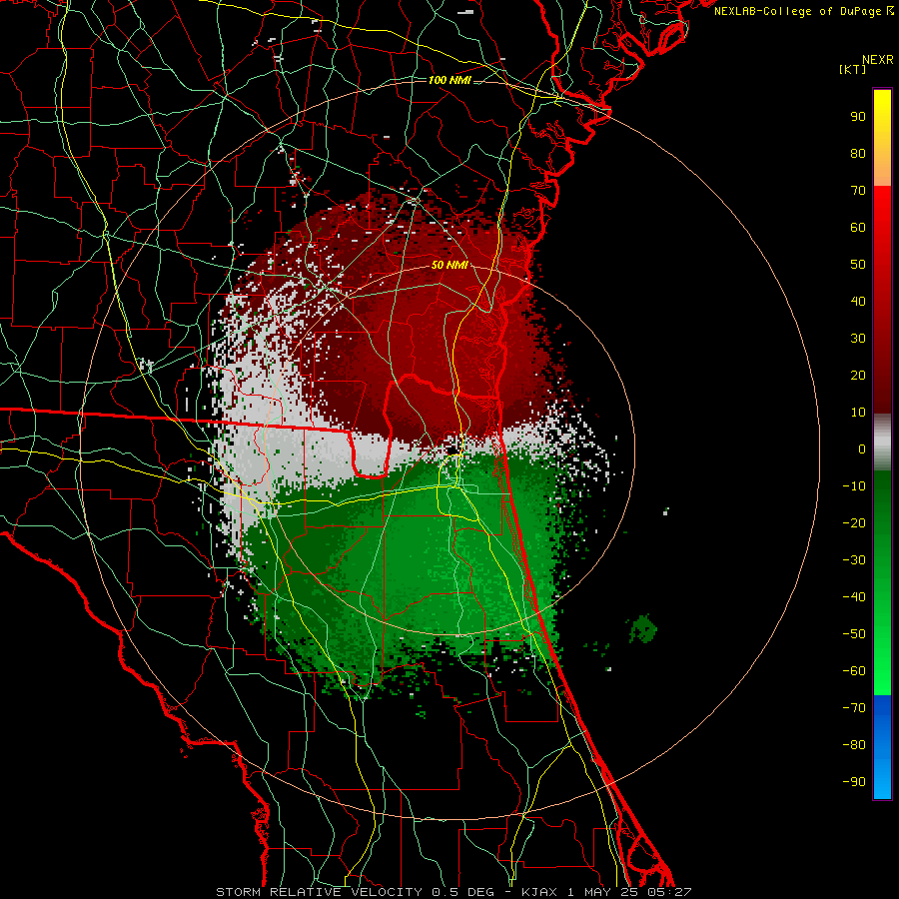The width and height of the screenshot is (899, 899).
Task: Click the 30 value on the velocity scale
Action: [x=858, y=339]
